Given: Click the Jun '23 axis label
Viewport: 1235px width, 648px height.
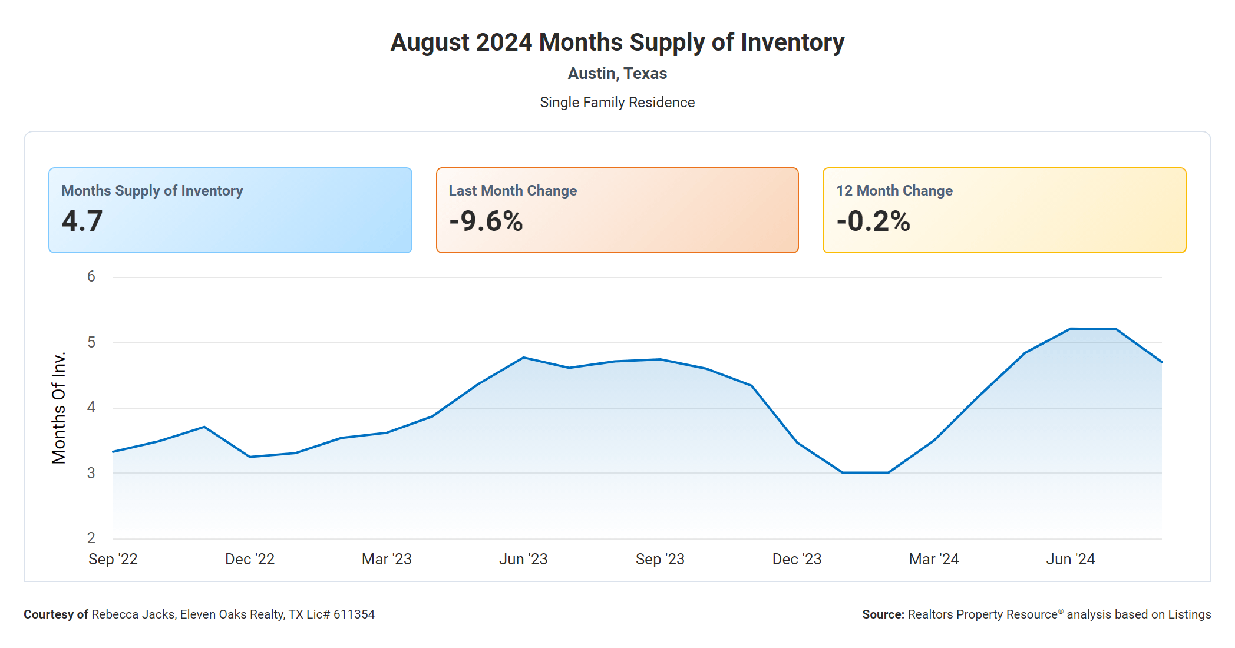Looking at the screenshot, I should [523, 559].
